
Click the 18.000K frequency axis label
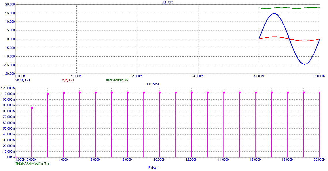(x=287, y=160)
